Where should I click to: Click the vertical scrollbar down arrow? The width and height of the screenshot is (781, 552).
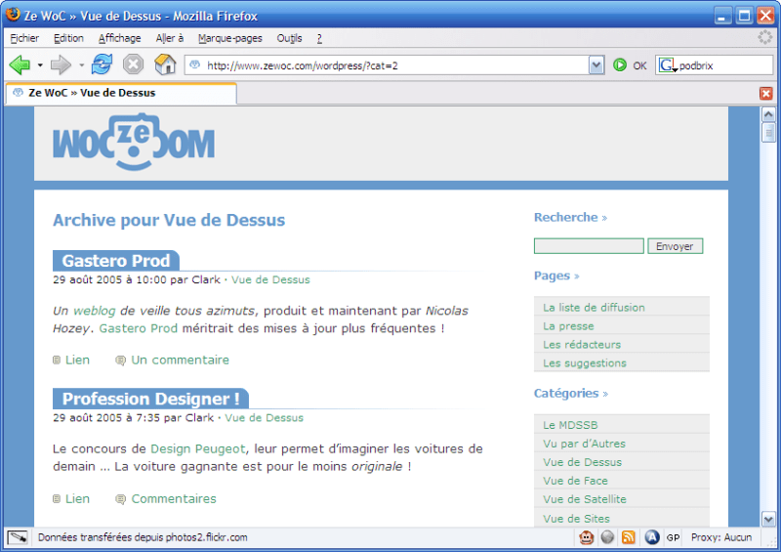[768, 519]
